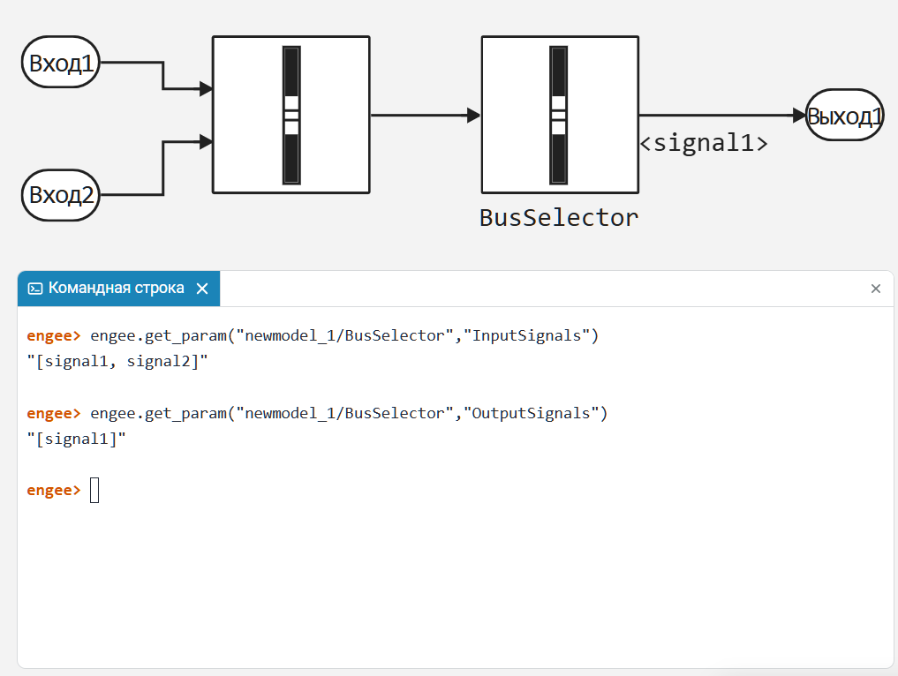Close the bottom command panel
This screenshot has width=898, height=676.
875,289
